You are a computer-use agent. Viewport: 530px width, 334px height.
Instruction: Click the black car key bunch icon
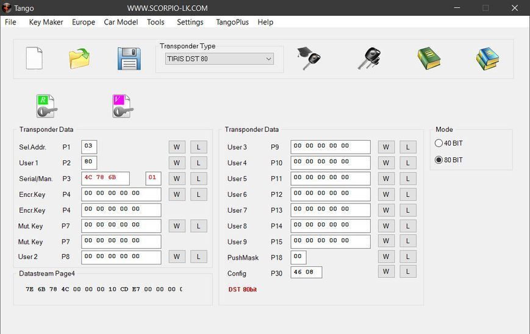point(369,59)
